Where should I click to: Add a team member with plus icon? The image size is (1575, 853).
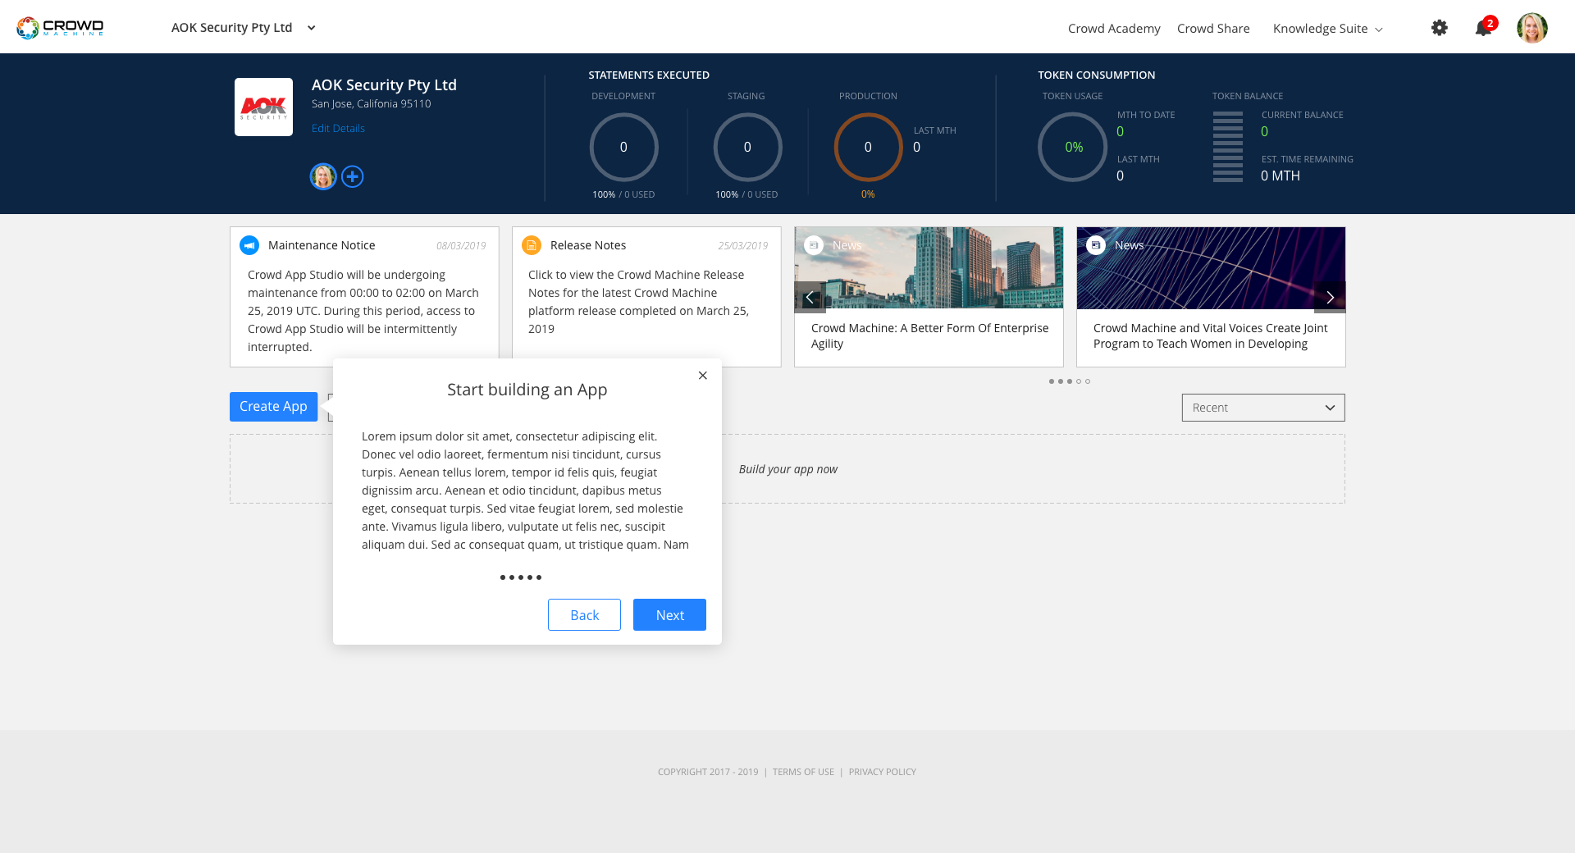pos(353,176)
